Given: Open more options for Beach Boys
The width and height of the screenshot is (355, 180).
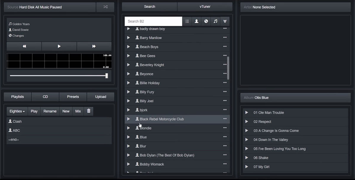Looking at the screenshot, I should [x=225, y=46].
